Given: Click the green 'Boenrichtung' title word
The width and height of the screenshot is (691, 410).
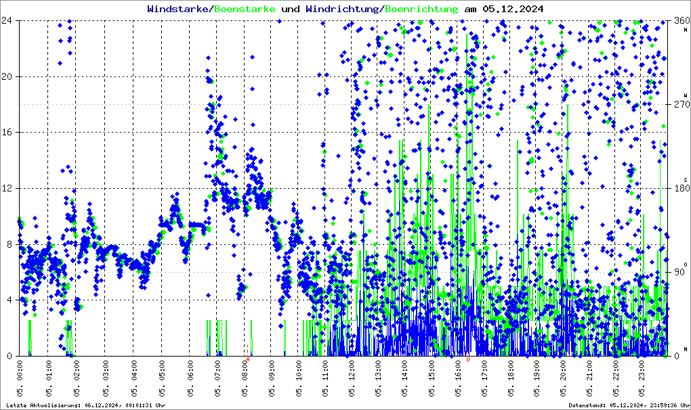Looking at the screenshot, I should (x=421, y=9).
